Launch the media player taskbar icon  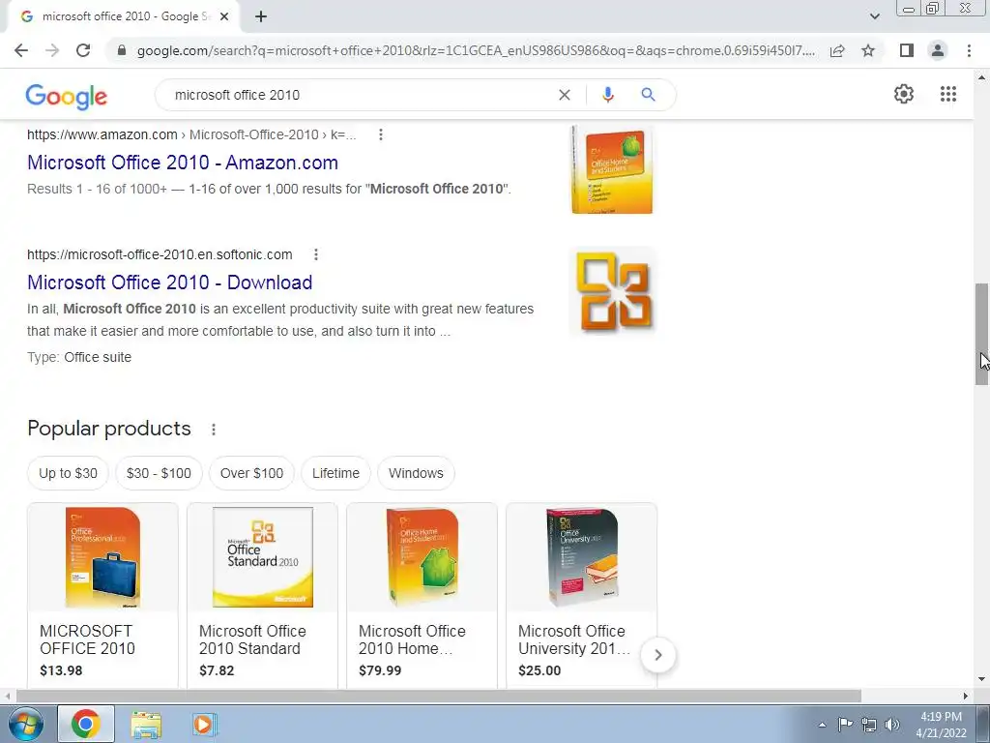pos(203,724)
